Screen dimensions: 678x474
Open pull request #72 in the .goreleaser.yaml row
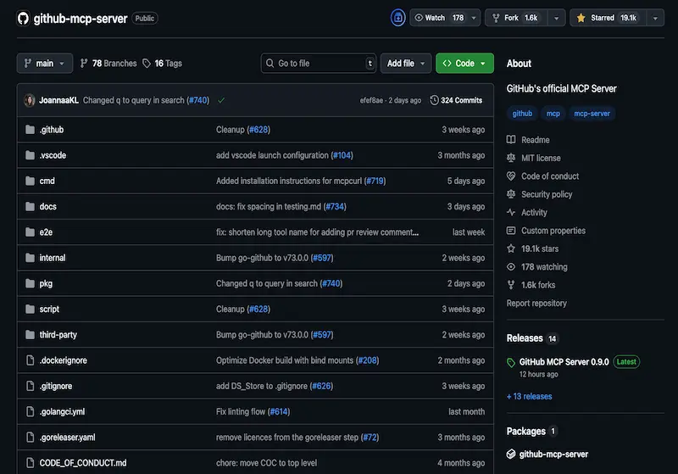point(370,438)
